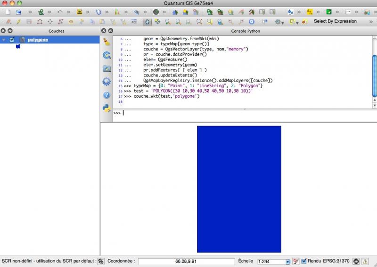Select the polygone layer name
This screenshot has height=267, width=377.
pyautogui.click(x=38, y=40)
